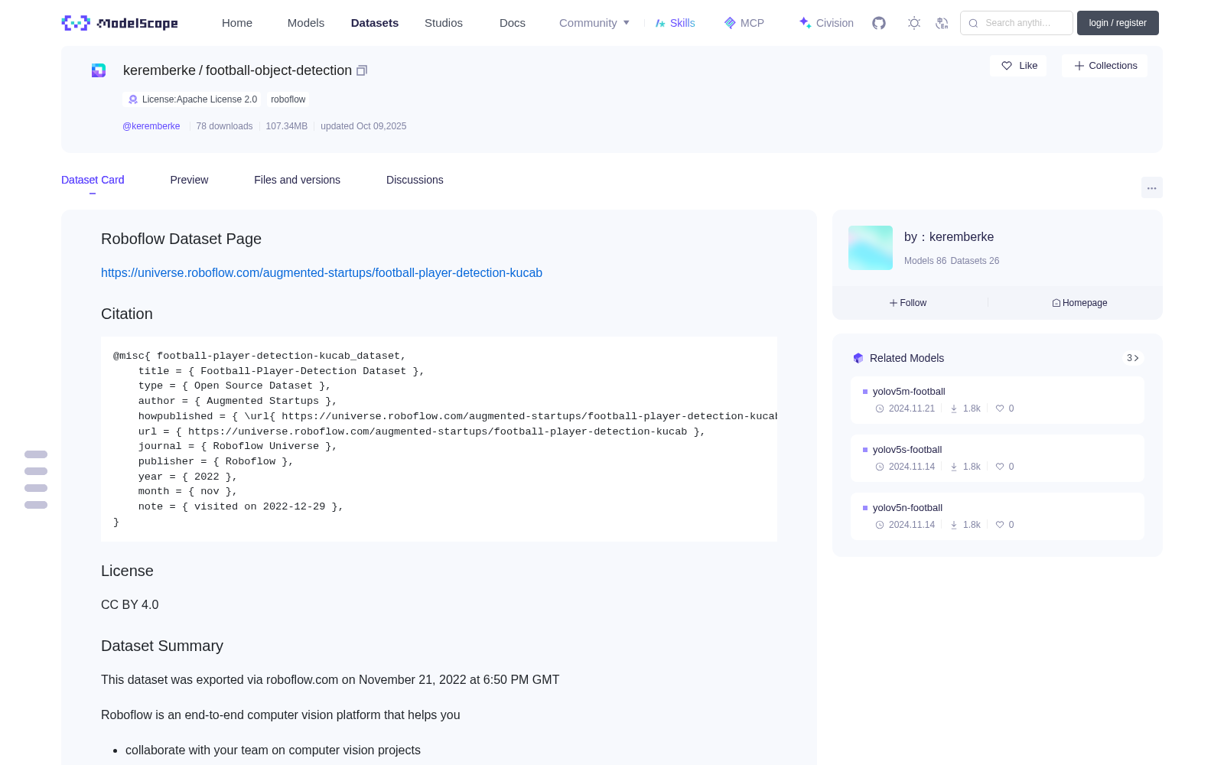
Task: Click the heart icon on yolov5n-football
Action: [1000, 525]
